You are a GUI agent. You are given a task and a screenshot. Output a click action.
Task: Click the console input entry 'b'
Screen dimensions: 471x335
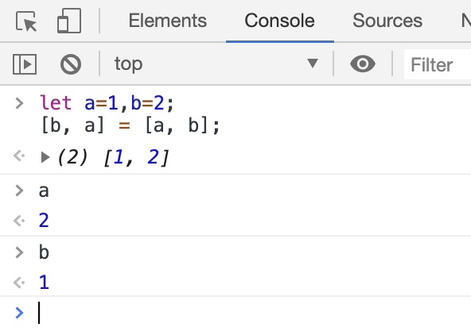tap(44, 252)
